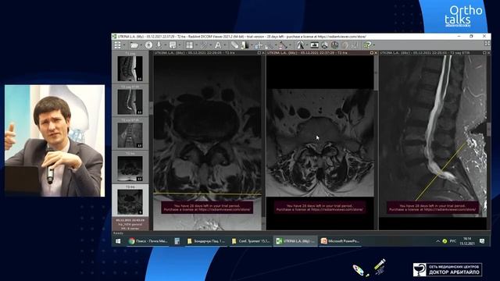Select the length measurement tool
This screenshot has height=281, width=500.
tap(283, 45)
